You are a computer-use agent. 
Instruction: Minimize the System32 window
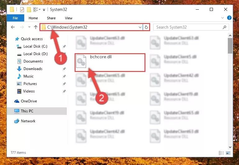(x=197, y=9)
